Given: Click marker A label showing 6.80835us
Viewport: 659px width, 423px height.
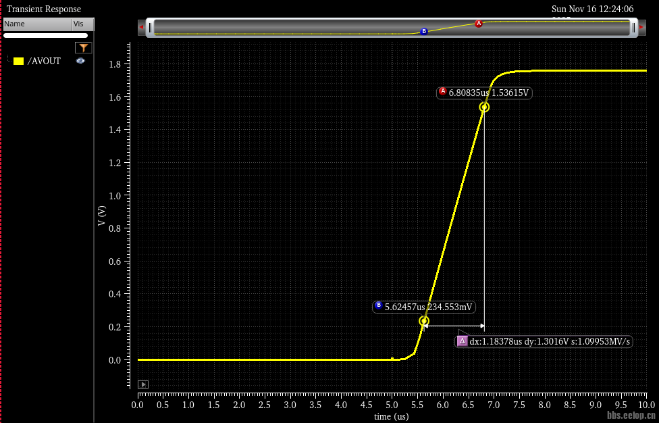Looking at the screenshot, I should 489,93.
